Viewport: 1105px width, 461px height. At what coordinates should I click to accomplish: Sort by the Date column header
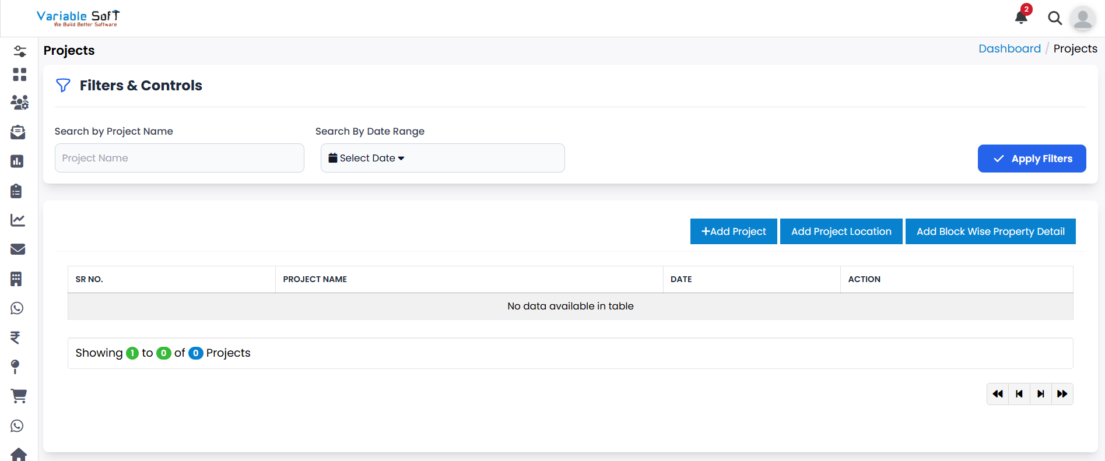tap(681, 279)
